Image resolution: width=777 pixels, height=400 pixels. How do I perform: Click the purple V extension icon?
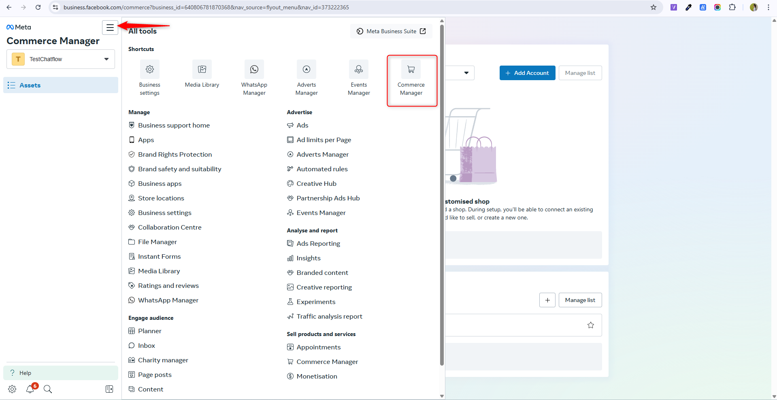(x=674, y=7)
